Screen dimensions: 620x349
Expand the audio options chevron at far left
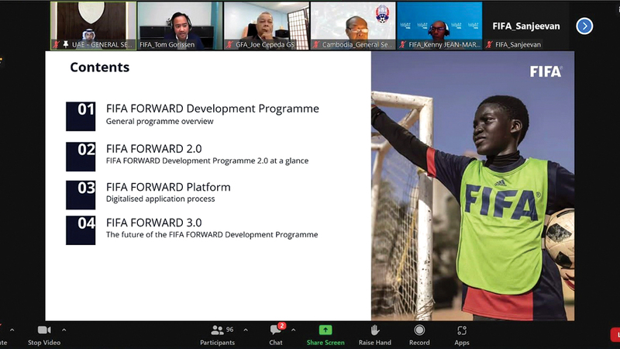pos(12,330)
